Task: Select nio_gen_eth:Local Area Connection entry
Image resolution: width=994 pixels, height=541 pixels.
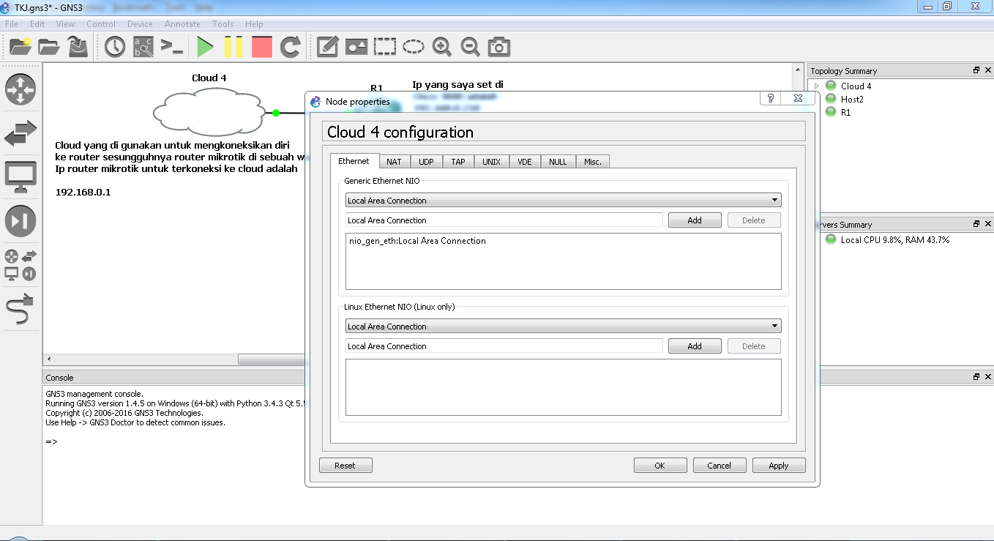Action: click(x=417, y=240)
